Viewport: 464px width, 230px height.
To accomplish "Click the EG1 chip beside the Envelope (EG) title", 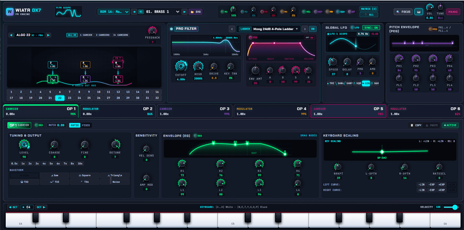I will click(198, 136).
